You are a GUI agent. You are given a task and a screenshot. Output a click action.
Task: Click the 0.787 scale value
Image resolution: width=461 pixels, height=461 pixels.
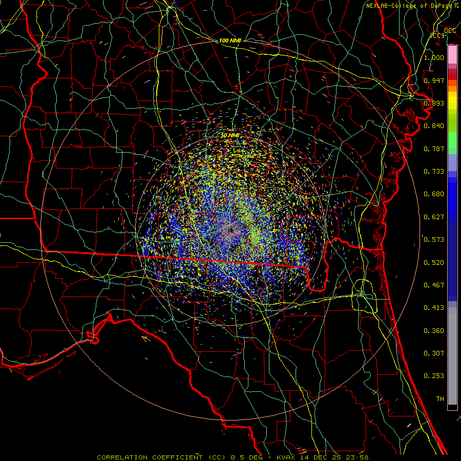(x=434, y=149)
